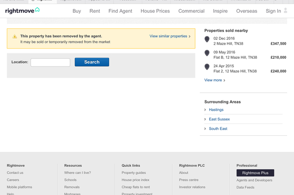Open View similar properties link
The height and width of the screenshot is (195, 294).
point(168,36)
